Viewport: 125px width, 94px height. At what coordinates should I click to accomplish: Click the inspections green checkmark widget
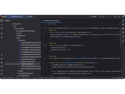[120, 24]
